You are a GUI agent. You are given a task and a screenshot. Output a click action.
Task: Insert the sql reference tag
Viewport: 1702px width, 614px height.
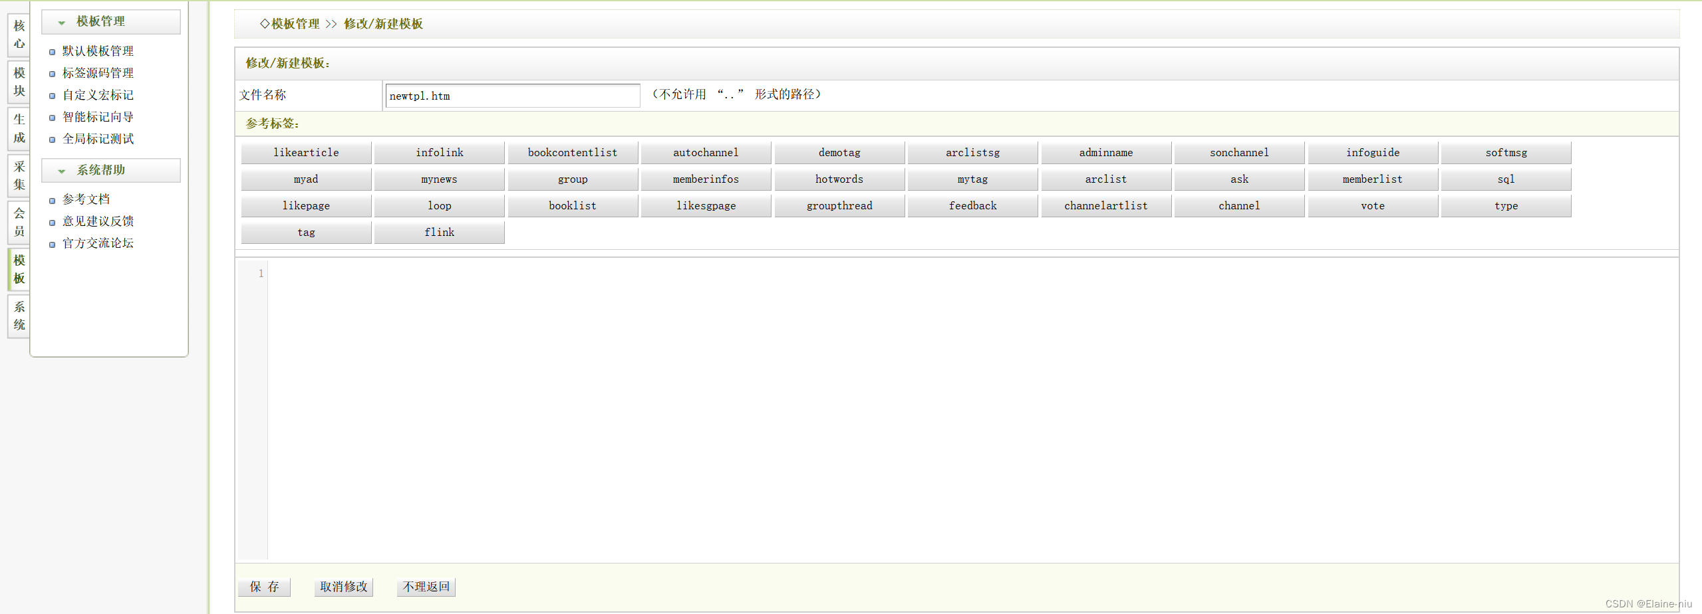[1506, 179]
